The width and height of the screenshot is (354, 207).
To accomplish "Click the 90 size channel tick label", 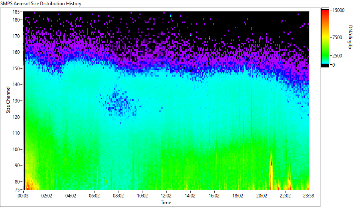I will click(17, 166).
